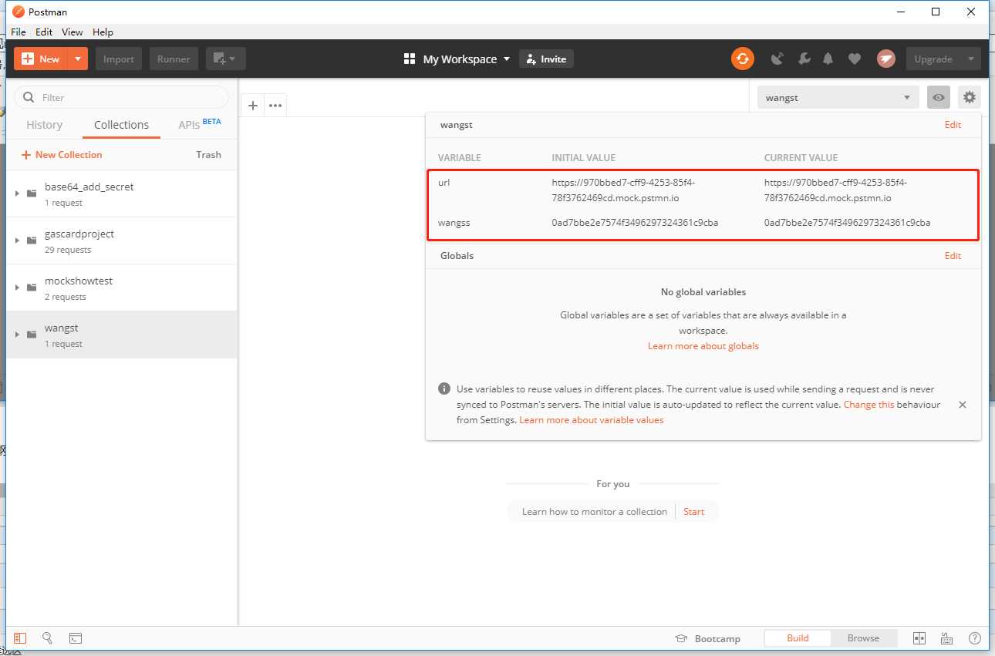Click the Bootcamp graduation cap item
Viewport: 995px width, 656px height.
point(707,638)
